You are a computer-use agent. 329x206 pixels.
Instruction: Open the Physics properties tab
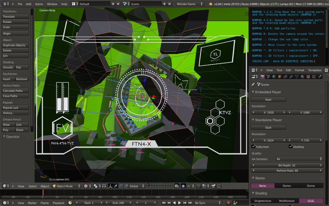tap(319, 76)
